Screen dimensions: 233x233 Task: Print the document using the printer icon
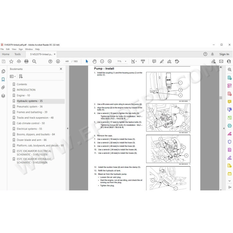click(26, 61)
